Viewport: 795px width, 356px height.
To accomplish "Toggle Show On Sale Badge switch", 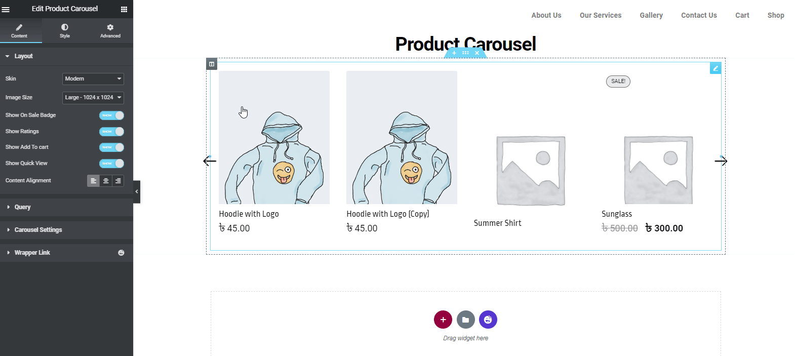I will tap(111, 115).
